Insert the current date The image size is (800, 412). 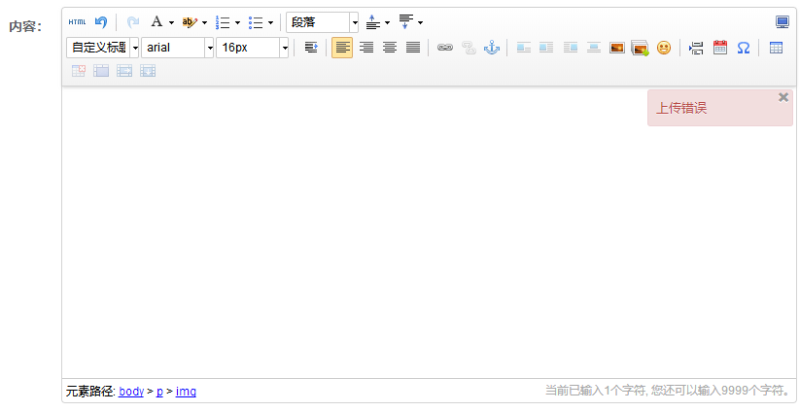point(720,48)
